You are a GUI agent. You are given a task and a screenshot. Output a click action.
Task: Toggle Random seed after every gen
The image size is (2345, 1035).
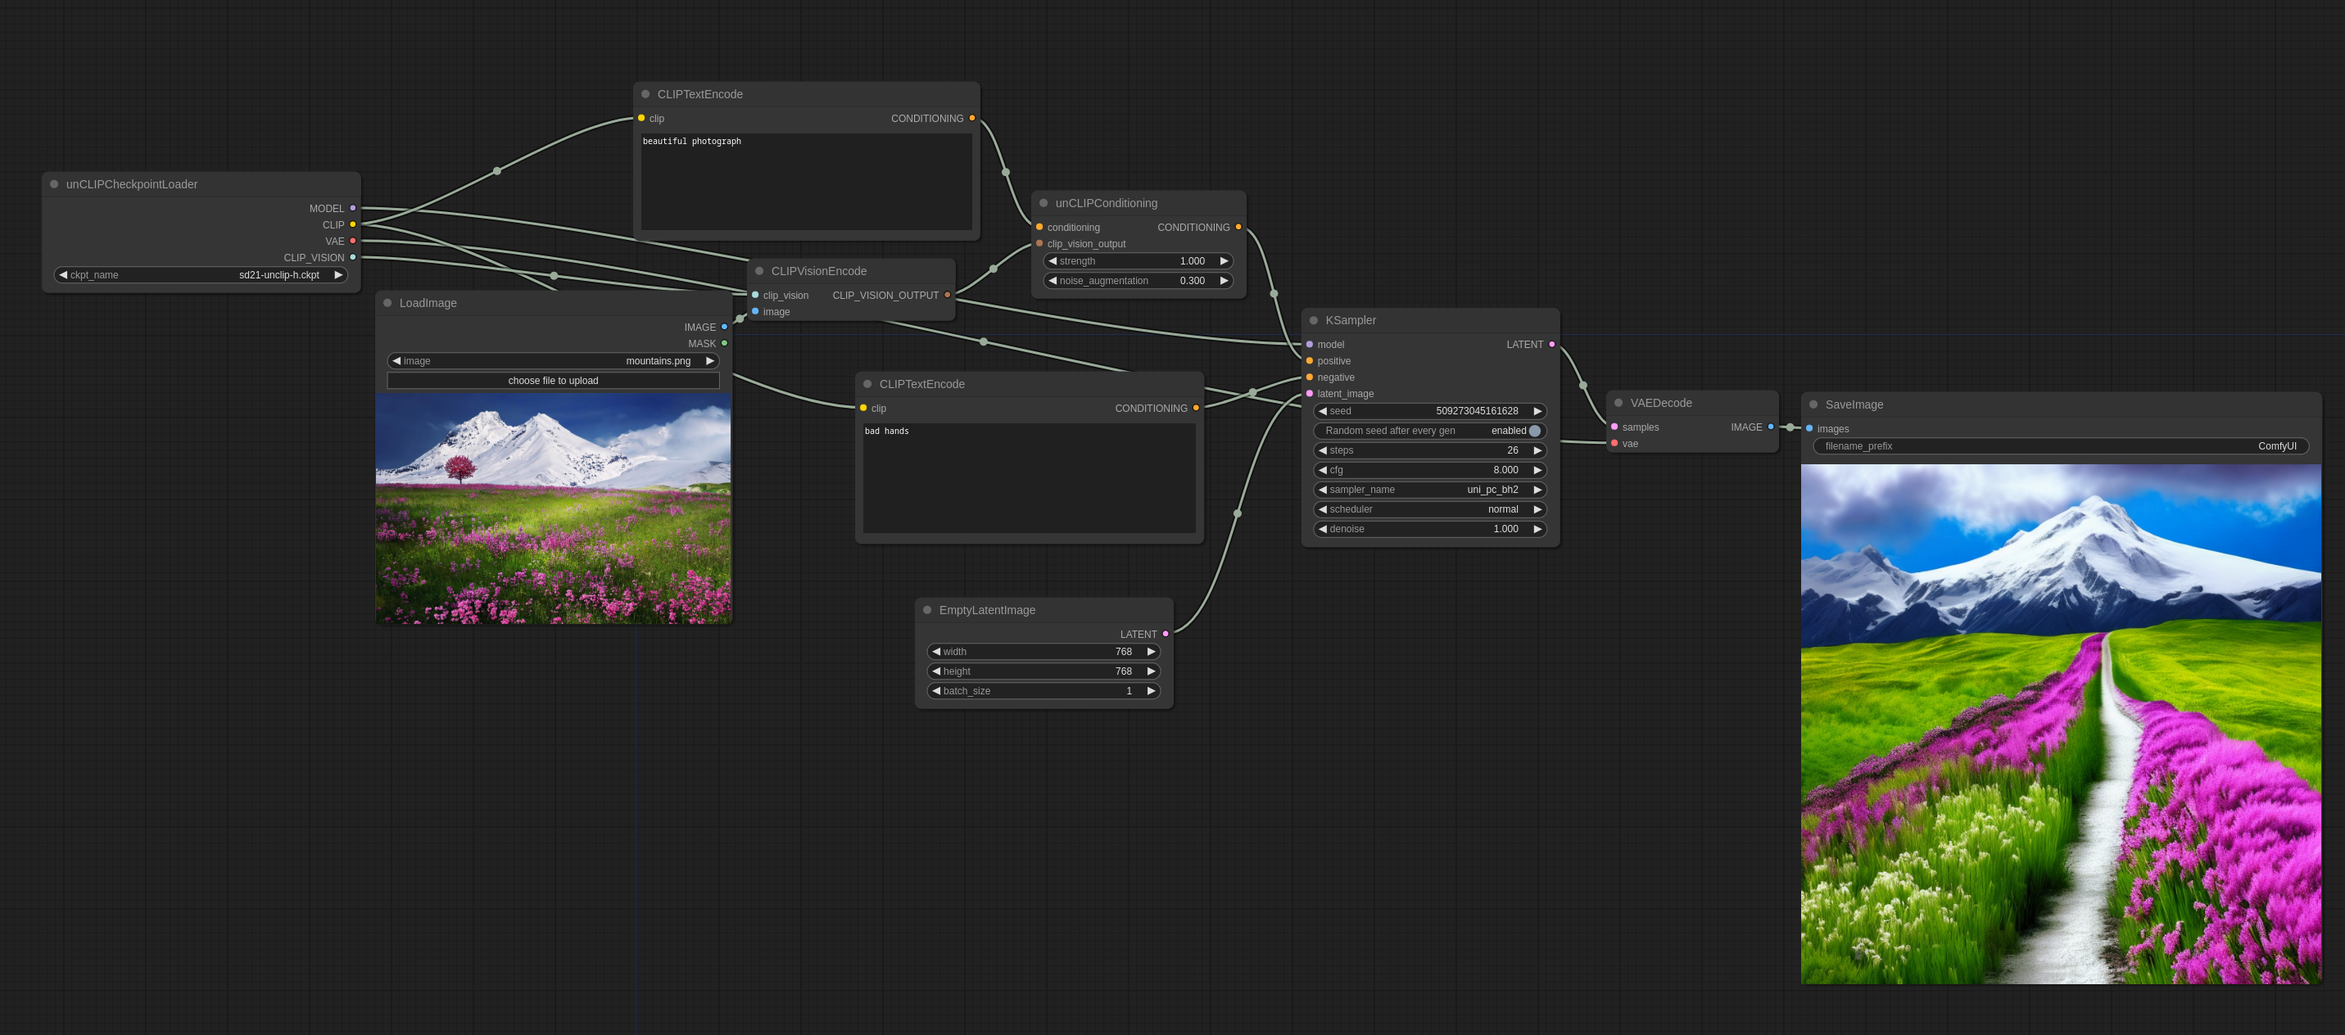(1534, 431)
